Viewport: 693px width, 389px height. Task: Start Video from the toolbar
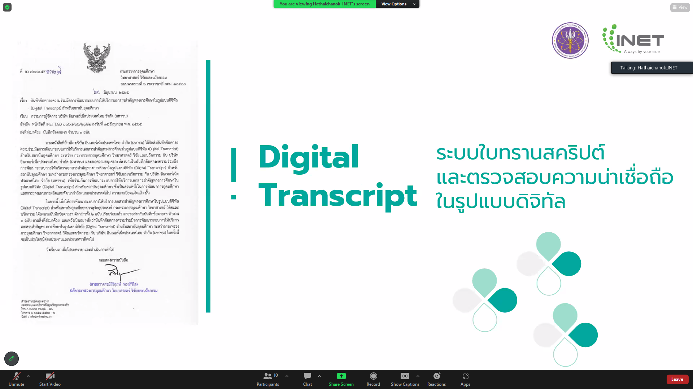[x=50, y=379]
